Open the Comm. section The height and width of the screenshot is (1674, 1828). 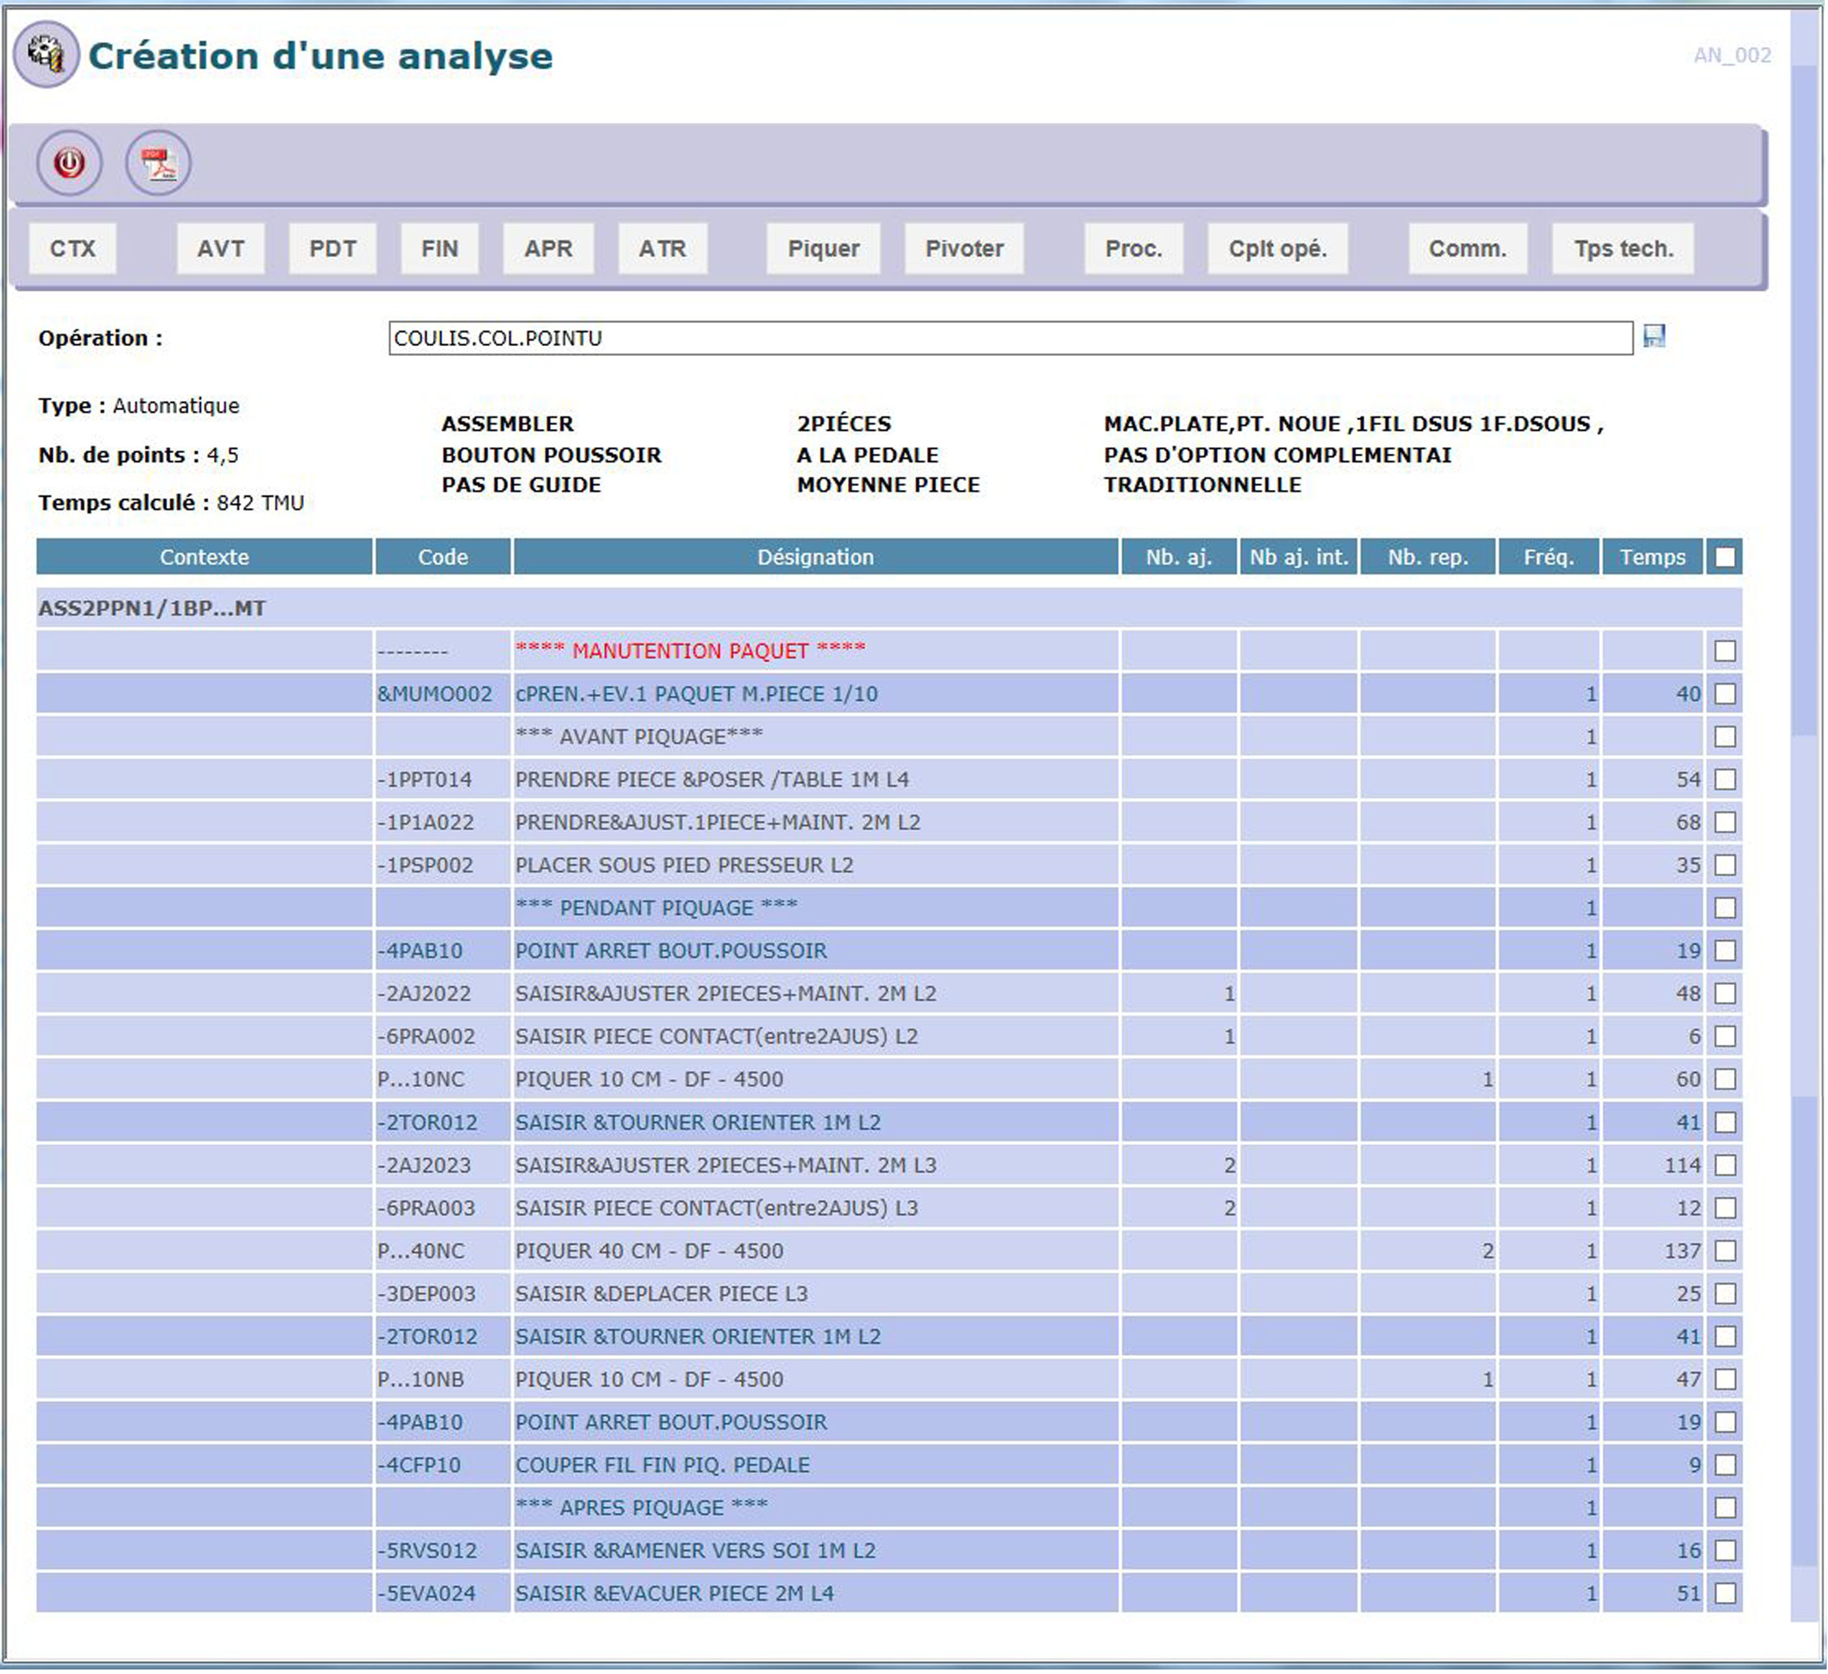[1470, 250]
